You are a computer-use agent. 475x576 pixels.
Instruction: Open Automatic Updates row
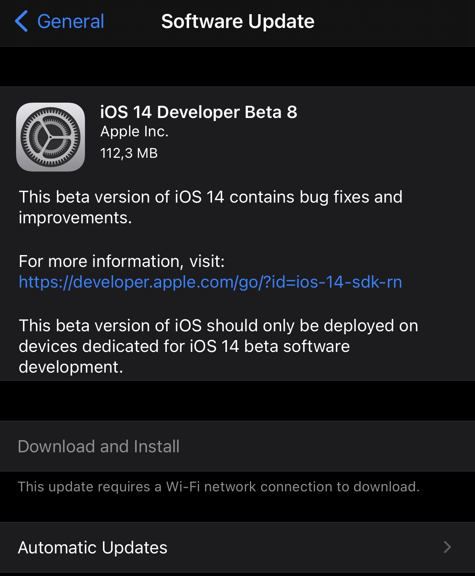coord(237,547)
